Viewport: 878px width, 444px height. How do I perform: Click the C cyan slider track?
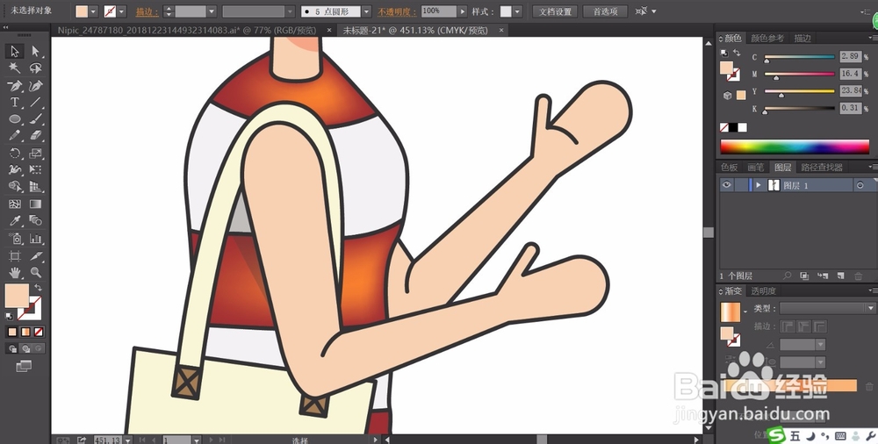pos(800,57)
